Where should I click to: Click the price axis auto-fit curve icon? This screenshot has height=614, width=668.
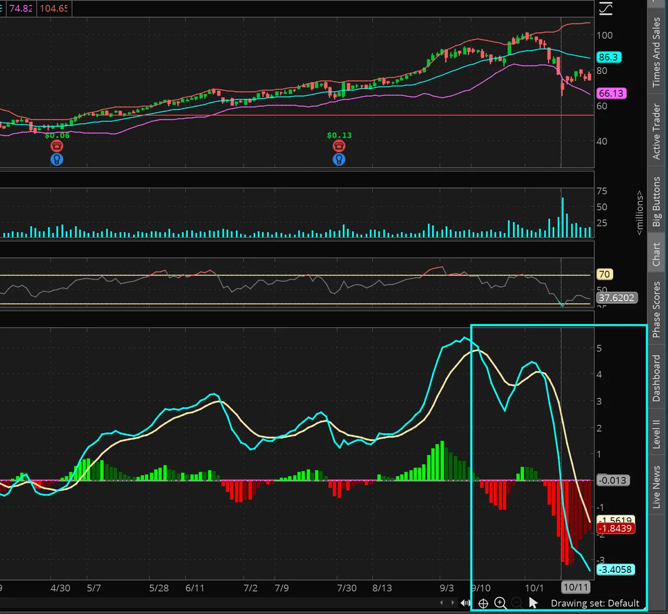(x=605, y=8)
